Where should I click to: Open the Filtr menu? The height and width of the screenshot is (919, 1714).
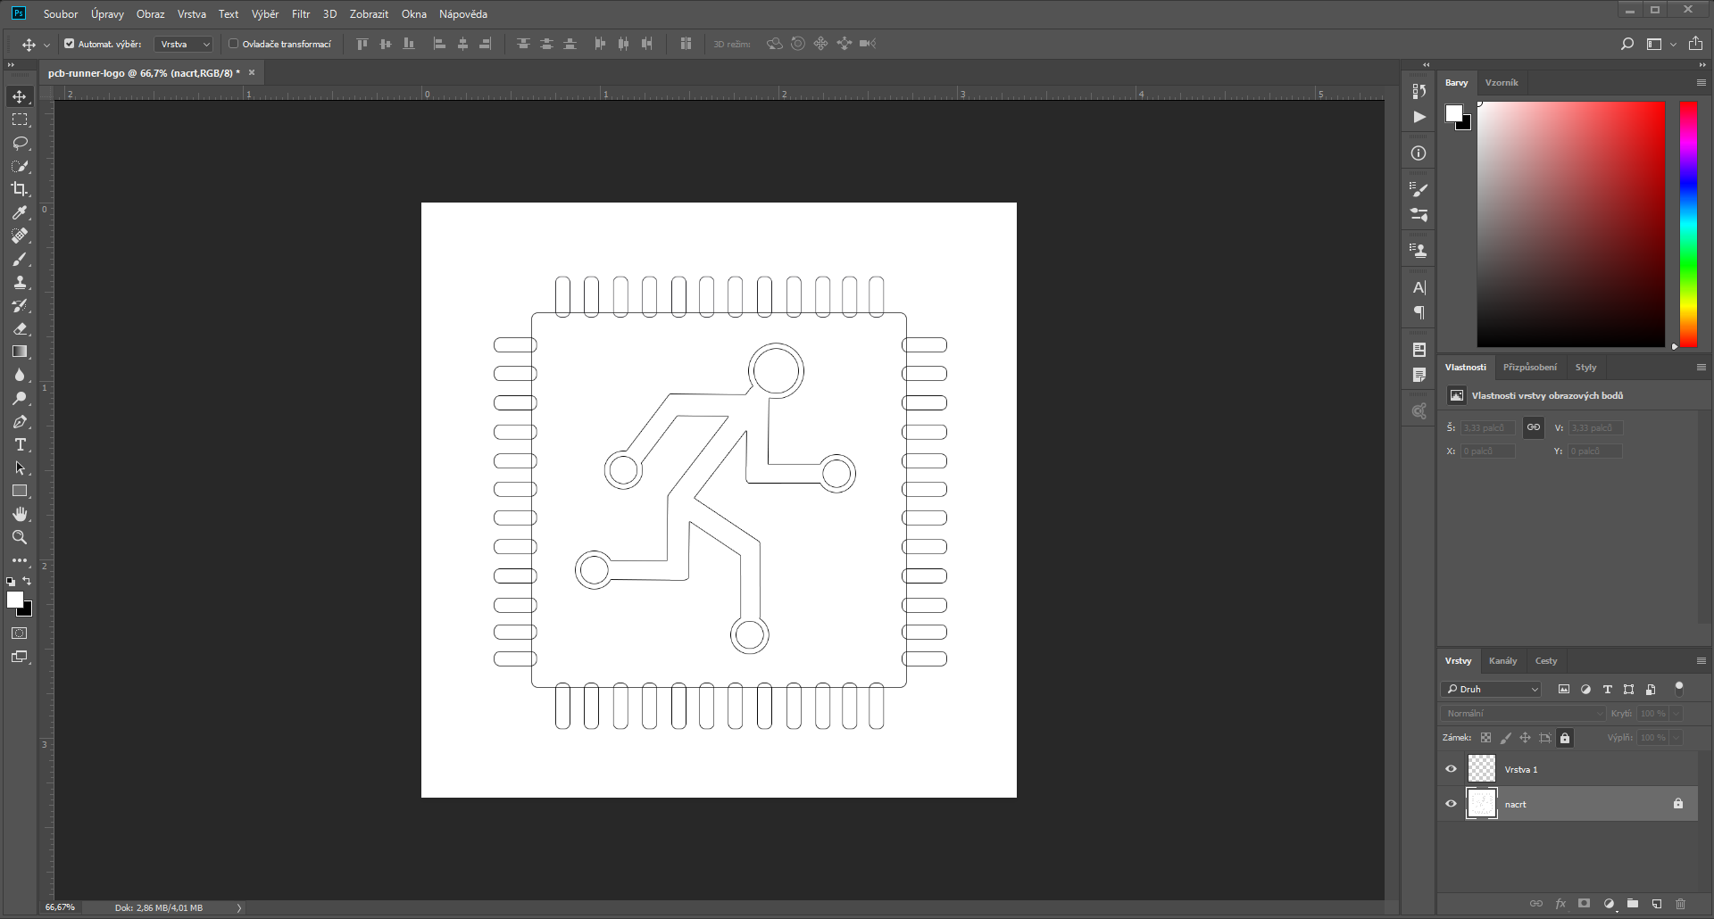300,13
